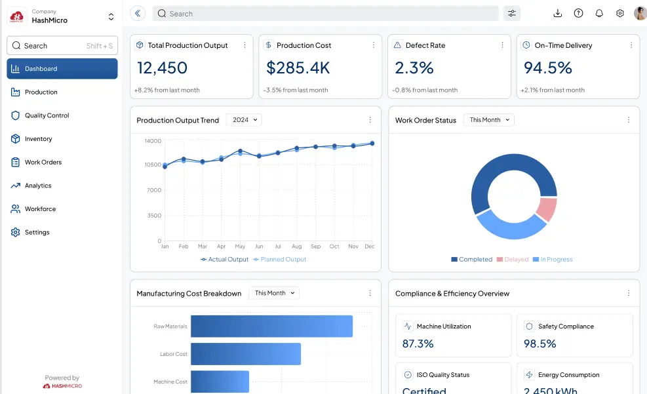The image size is (647, 394).
Task: Open Total Production Output card options menu
Action: (x=245, y=45)
